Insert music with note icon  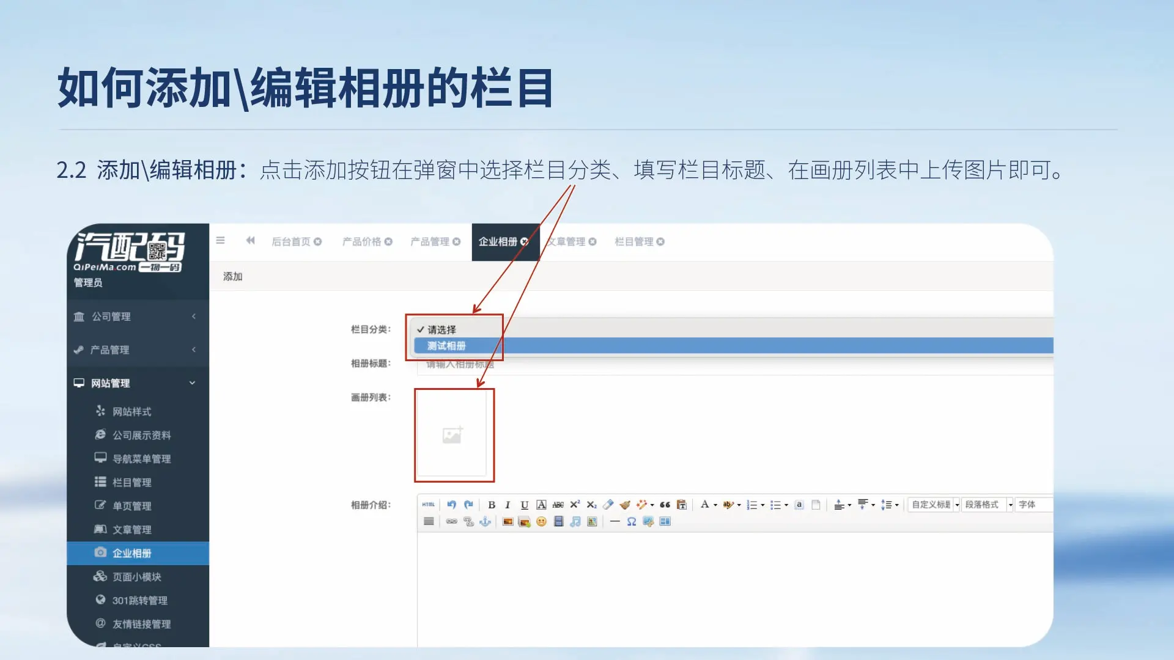[x=575, y=521]
